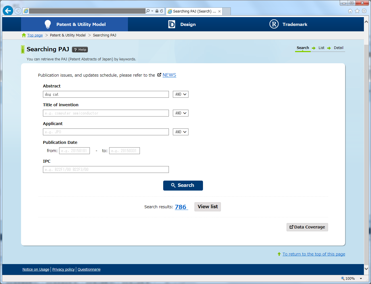Open browser settings gear icon
Viewport: 371px width, 284px height.
coord(364,11)
